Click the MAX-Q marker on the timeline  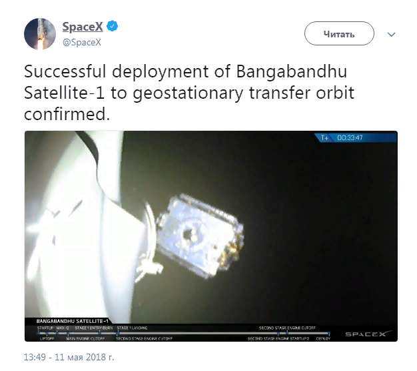click(63, 328)
